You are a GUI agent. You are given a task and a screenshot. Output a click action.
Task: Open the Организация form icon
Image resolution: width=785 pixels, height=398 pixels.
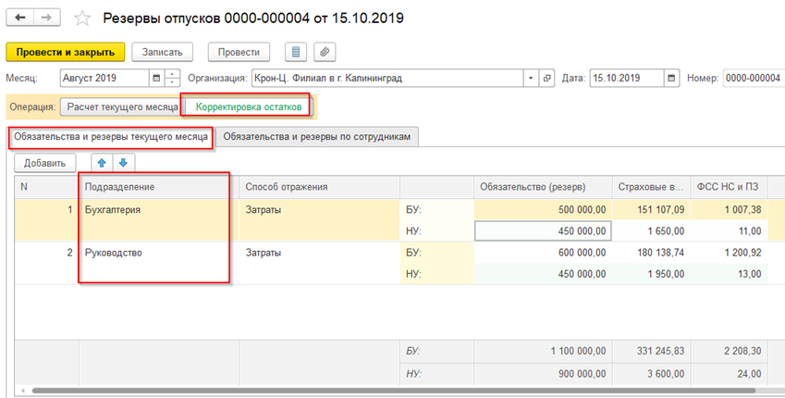coord(546,79)
